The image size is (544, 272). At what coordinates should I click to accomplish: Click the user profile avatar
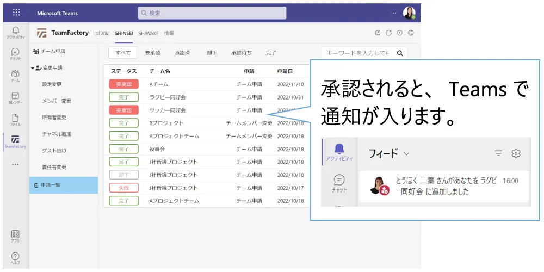click(x=409, y=13)
